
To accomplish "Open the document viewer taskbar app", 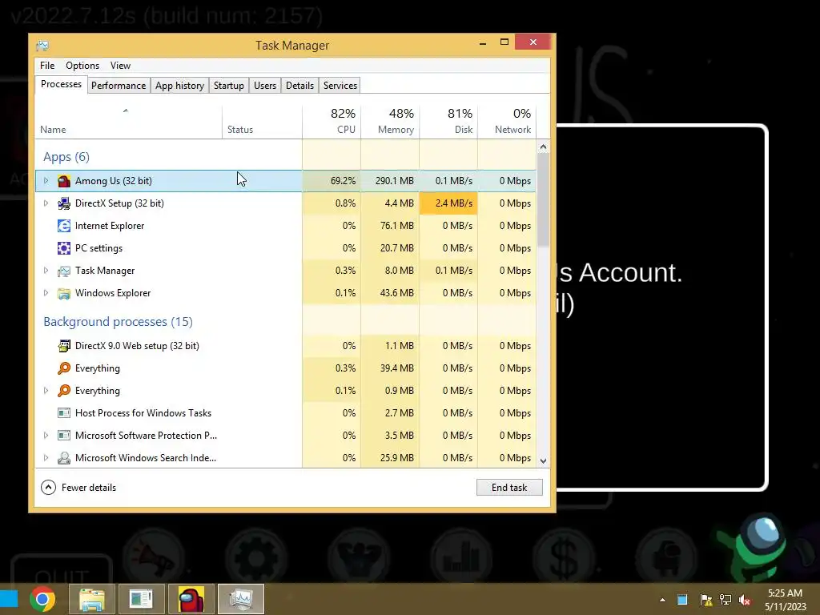I will 141,599.
